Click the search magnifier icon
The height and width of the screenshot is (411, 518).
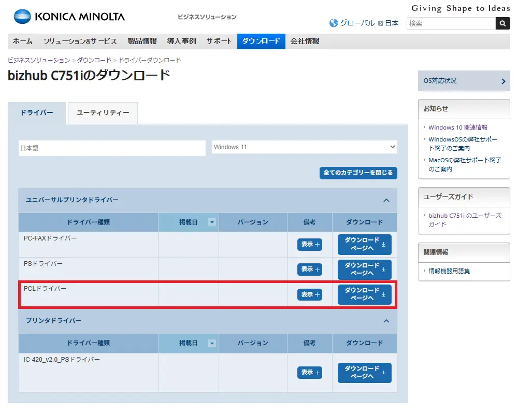[502, 23]
